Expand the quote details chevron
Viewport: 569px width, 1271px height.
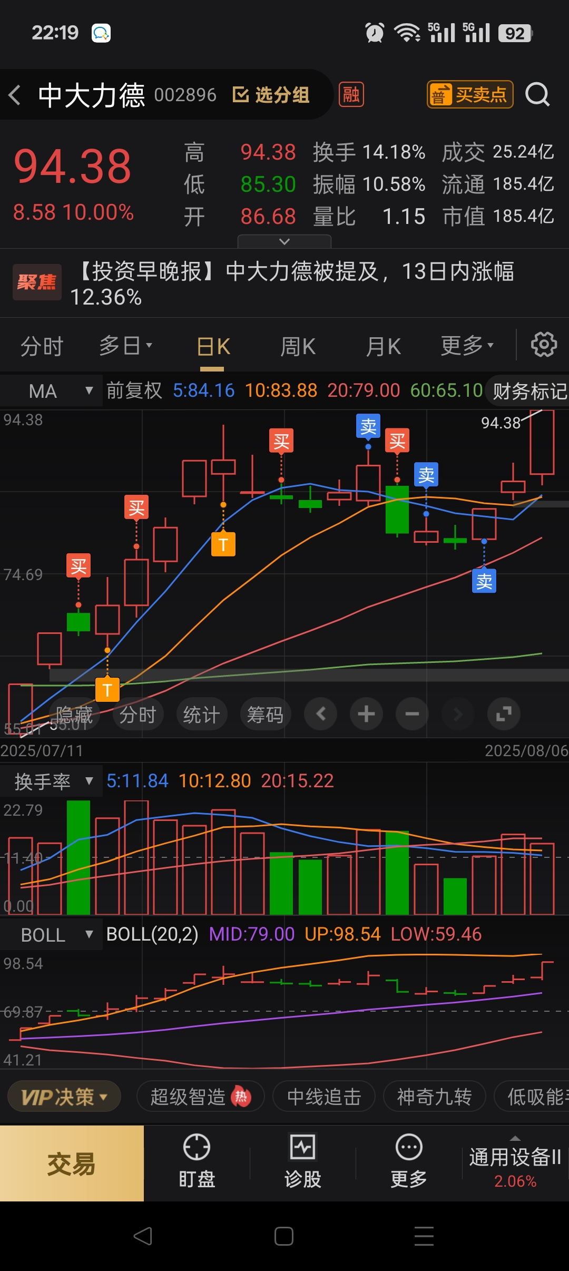coord(284,241)
